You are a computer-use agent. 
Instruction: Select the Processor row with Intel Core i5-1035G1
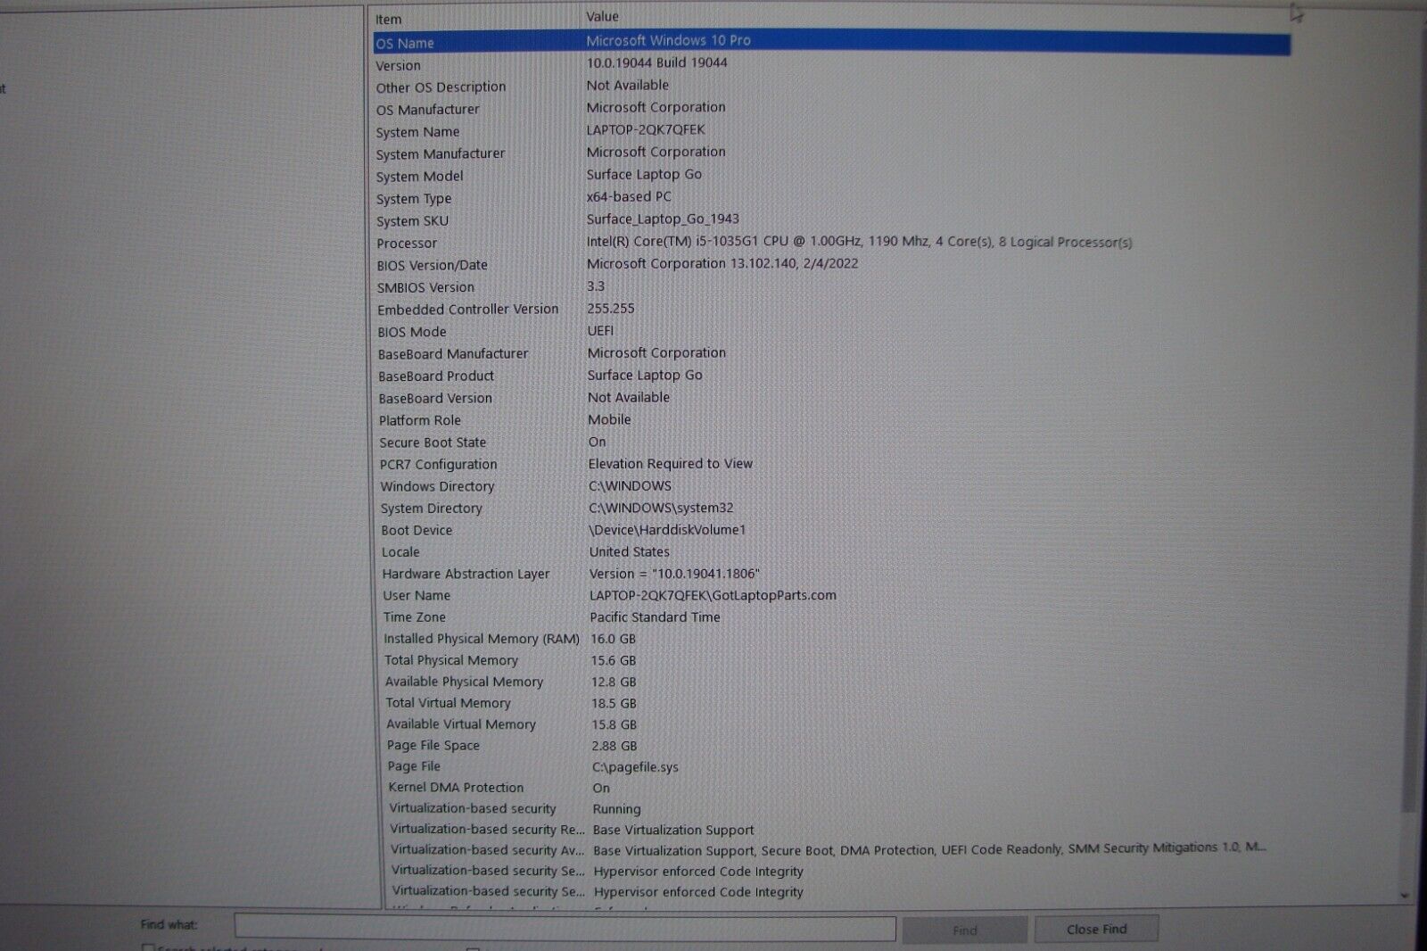[831, 243]
